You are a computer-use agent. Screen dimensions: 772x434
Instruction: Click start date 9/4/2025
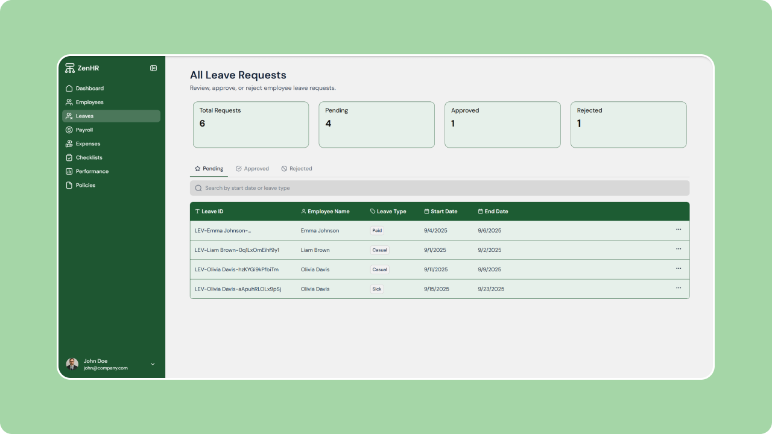435,230
